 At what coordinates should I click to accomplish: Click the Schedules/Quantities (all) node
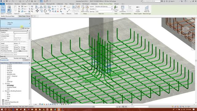(11, 102)
